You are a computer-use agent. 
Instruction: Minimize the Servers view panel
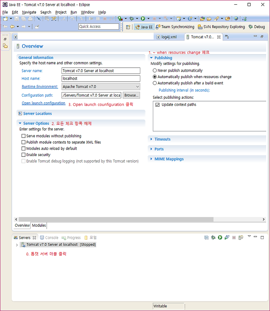[x=255, y=237]
